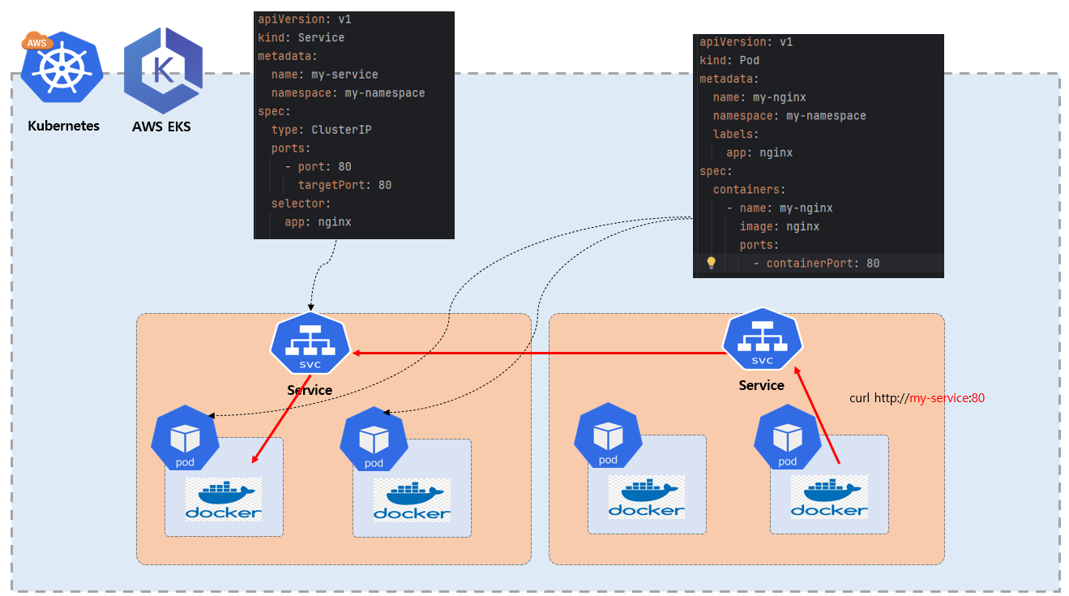Click 'ports:' in the Service YAML
Image resolution: width=1069 pixels, height=596 pixels.
(292, 148)
